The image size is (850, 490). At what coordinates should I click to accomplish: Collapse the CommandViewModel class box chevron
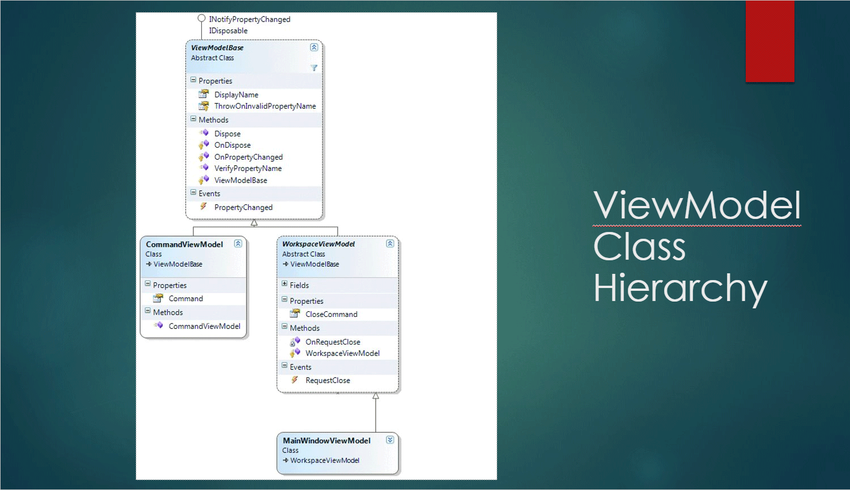(238, 244)
